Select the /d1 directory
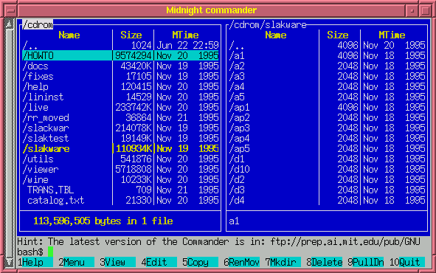 click(327, 159)
